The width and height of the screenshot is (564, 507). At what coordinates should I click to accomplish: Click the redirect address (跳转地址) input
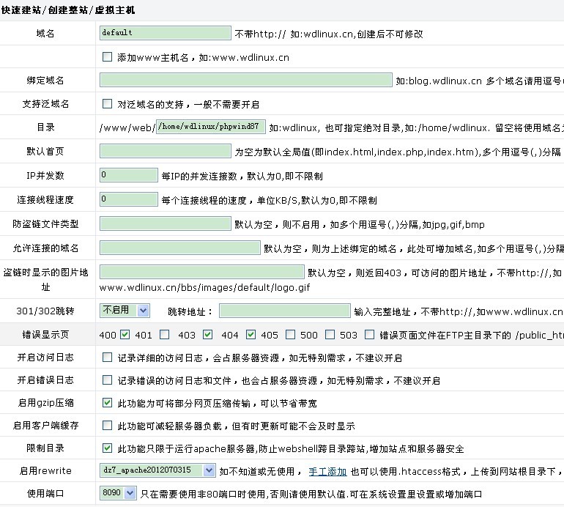coord(284,311)
